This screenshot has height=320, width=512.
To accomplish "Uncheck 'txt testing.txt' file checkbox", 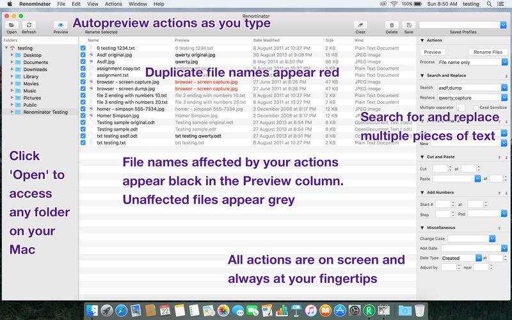I will [x=83, y=143].
